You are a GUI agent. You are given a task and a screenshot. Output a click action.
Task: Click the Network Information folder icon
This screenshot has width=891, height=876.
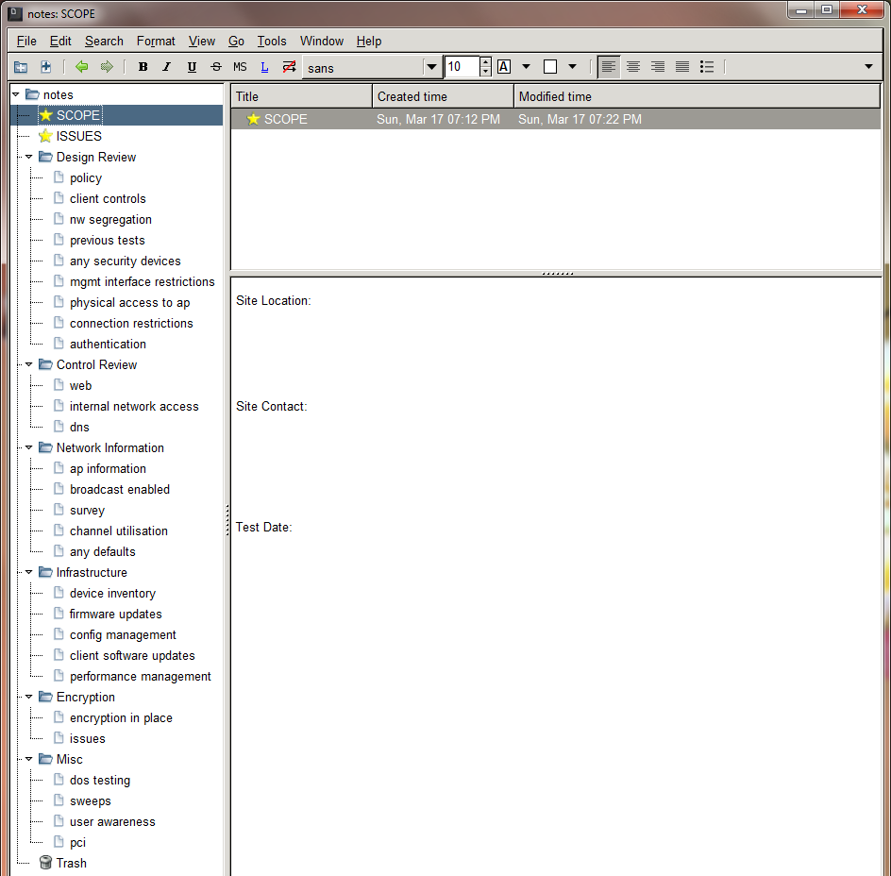coord(45,447)
